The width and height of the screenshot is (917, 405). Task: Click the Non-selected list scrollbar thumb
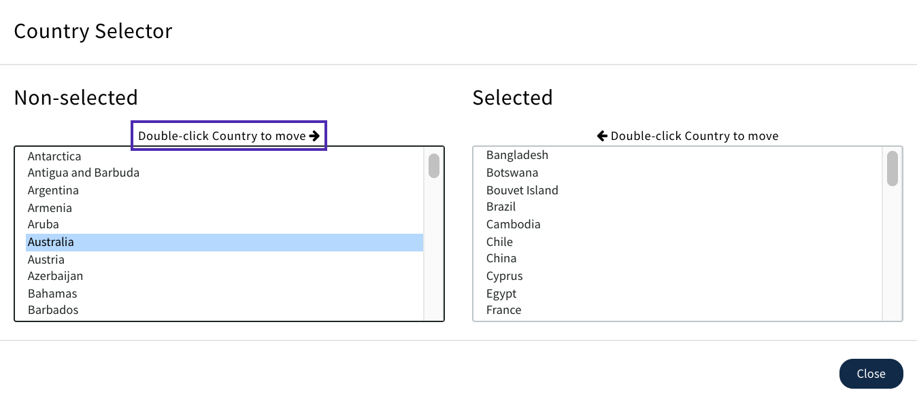click(x=434, y=166)
